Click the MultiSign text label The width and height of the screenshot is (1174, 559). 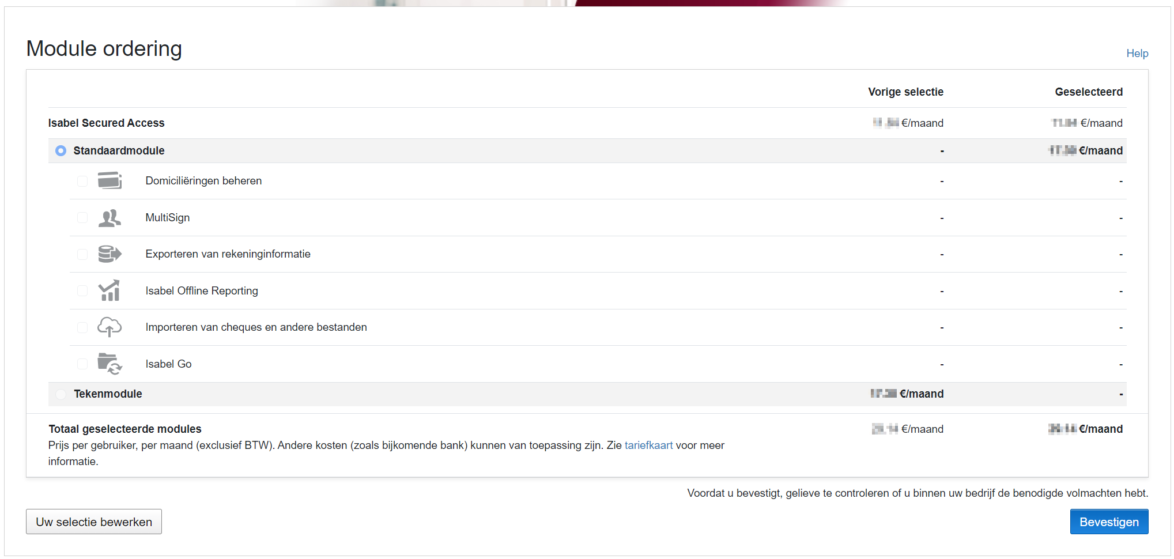[167, 218]
